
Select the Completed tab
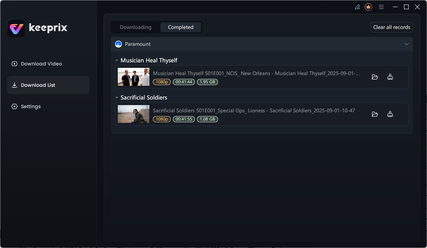[x=181, y=27]
